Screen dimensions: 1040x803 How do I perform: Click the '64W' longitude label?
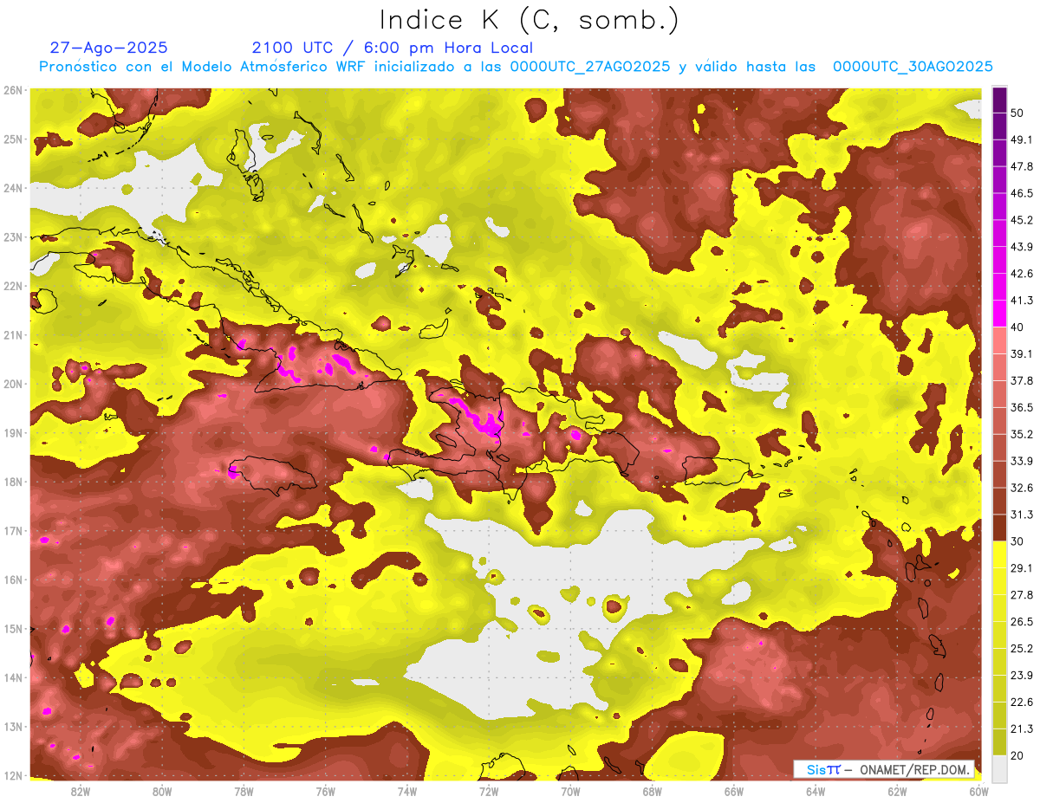pos(815,791)
